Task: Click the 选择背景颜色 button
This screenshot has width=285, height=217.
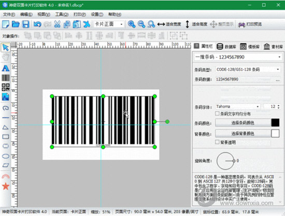Action: tap(243, 133)
